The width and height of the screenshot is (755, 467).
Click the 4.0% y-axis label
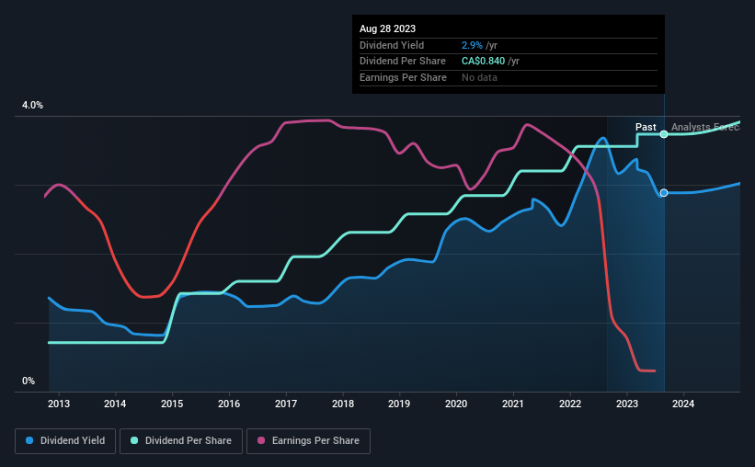pos(32,106)
